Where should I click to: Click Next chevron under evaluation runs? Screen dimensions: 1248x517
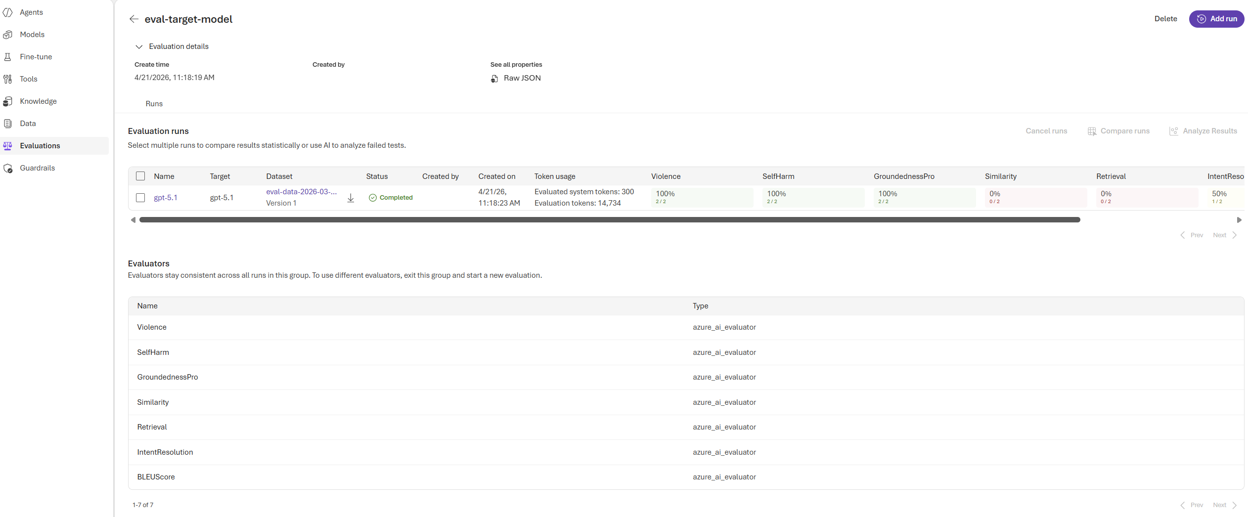pos(1235,235)
